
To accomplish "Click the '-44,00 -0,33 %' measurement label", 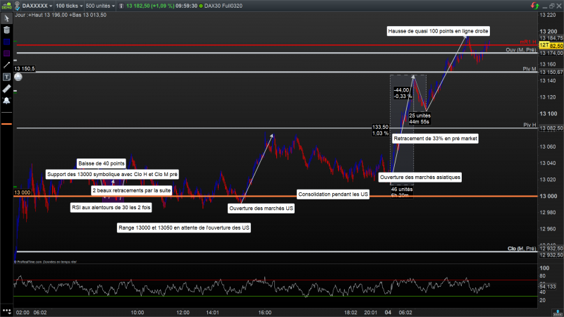I will [x=402, y=93].
